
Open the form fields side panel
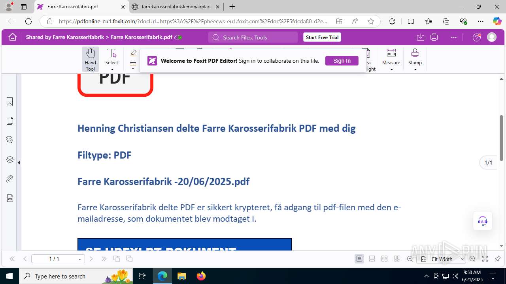[10, 198]
